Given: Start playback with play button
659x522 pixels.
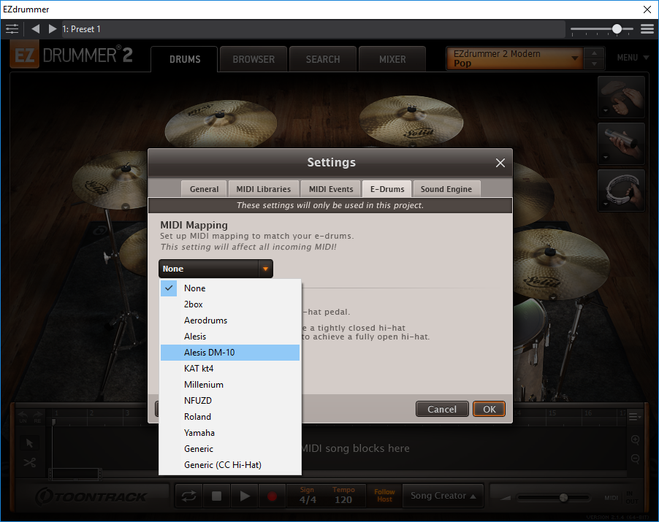Looking at the screenshot, I should tap(245, 496).
